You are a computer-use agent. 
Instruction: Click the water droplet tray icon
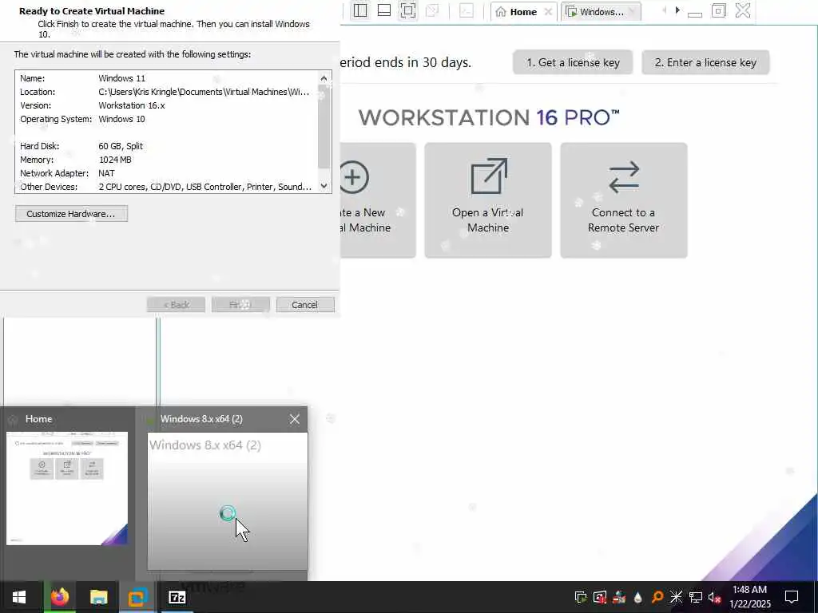tap(638, 597)
